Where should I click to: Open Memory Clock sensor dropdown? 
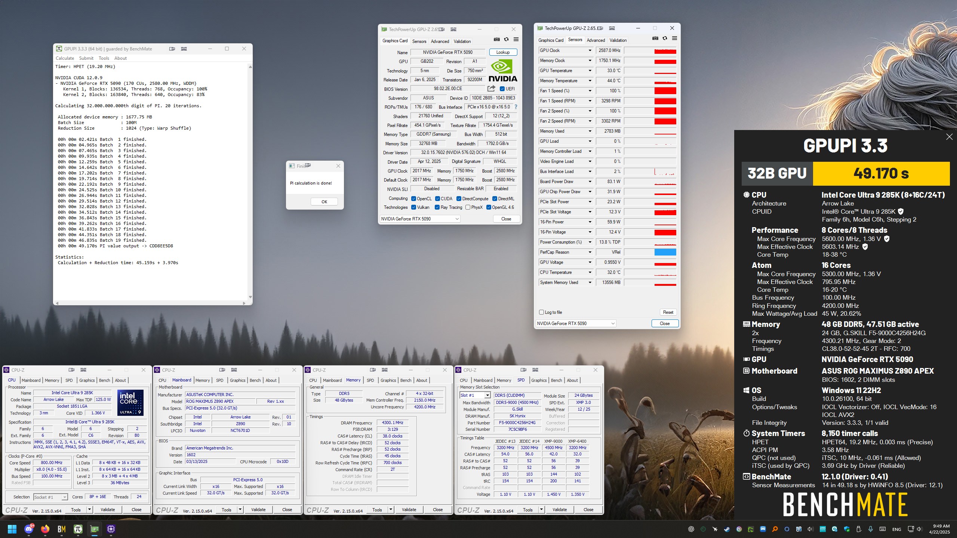[590, 61]
